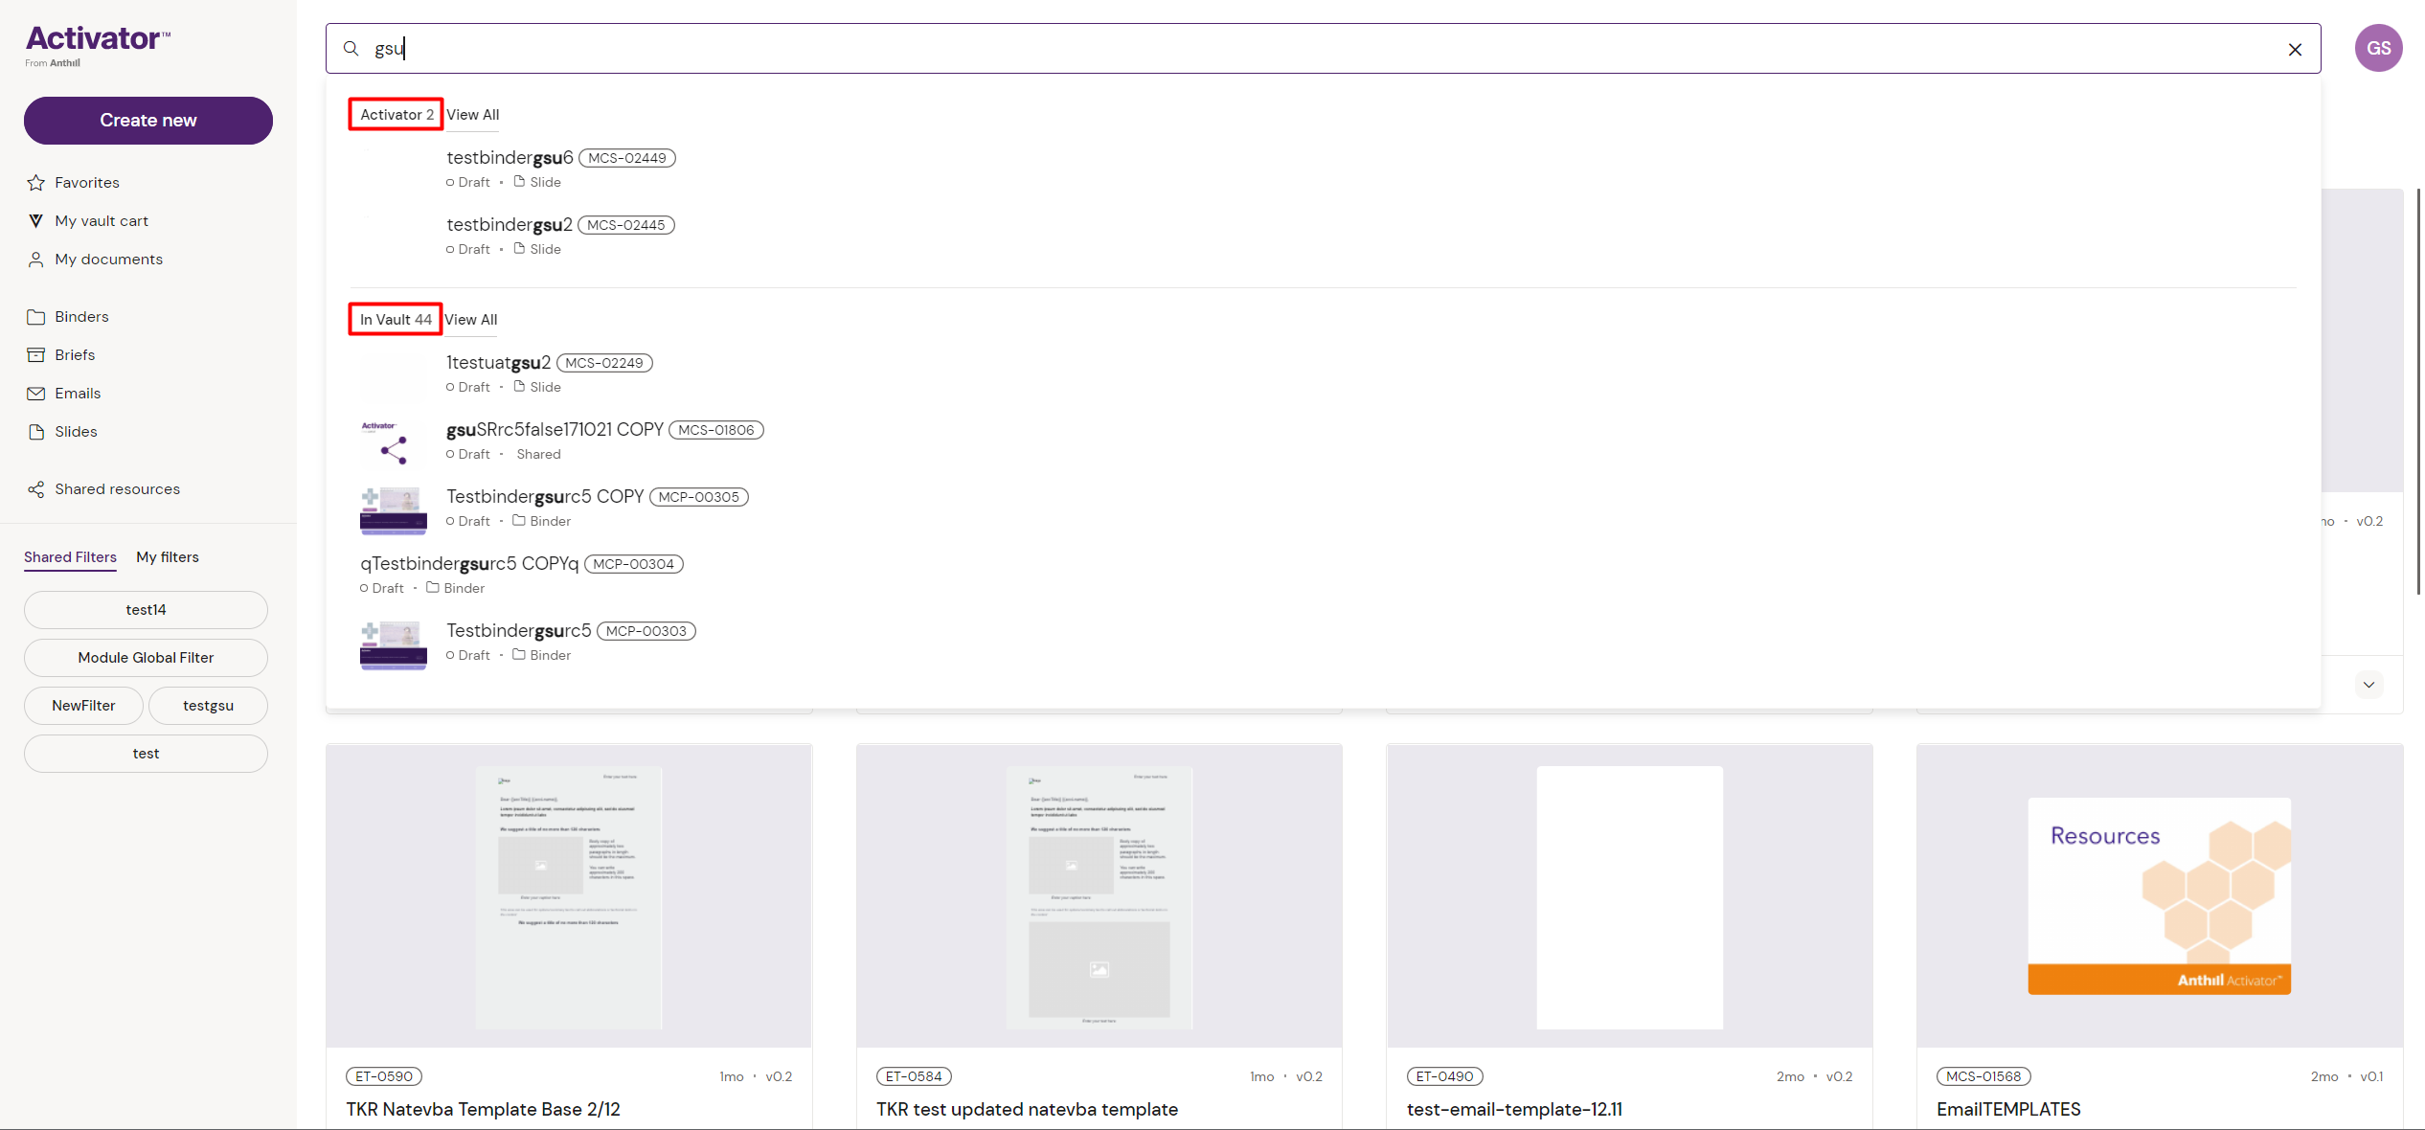
Task: Open My vault cart
Action: point(101,221)
